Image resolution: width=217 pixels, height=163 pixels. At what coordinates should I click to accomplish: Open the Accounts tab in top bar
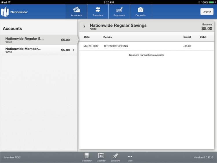click(76, 12)
